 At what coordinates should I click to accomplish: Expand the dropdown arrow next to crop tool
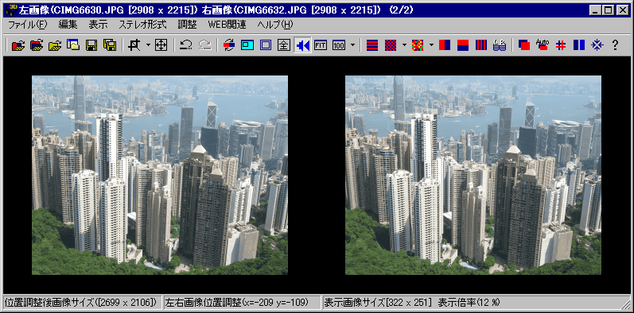click(x=147, y=45)
